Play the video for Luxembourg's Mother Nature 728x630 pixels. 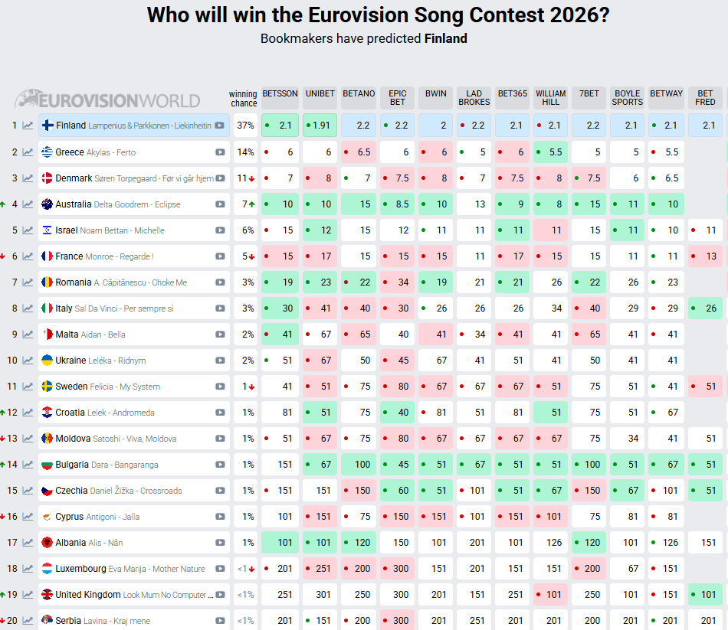[220, 568]
